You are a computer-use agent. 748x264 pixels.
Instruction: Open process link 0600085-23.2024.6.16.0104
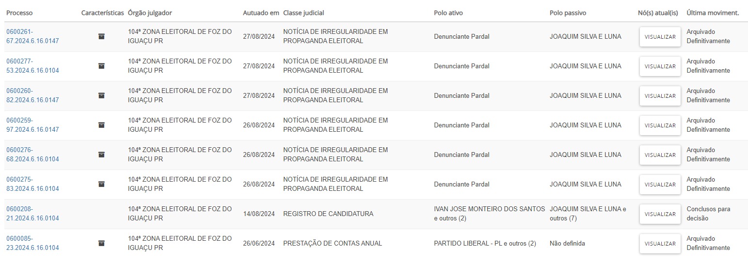pyautogui.click(x=32, y=243)
